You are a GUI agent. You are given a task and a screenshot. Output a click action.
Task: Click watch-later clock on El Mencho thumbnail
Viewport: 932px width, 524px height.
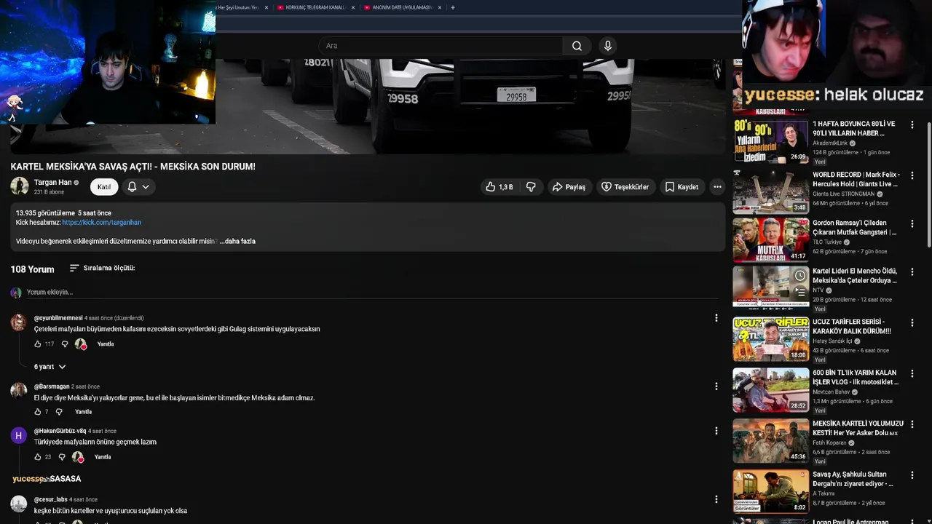[x=799, y=276]
